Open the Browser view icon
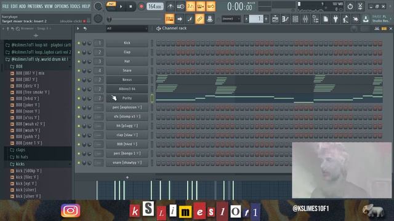The width and height of the screenshot is (394, 221). pyautogui.click(x=315, y=19)
